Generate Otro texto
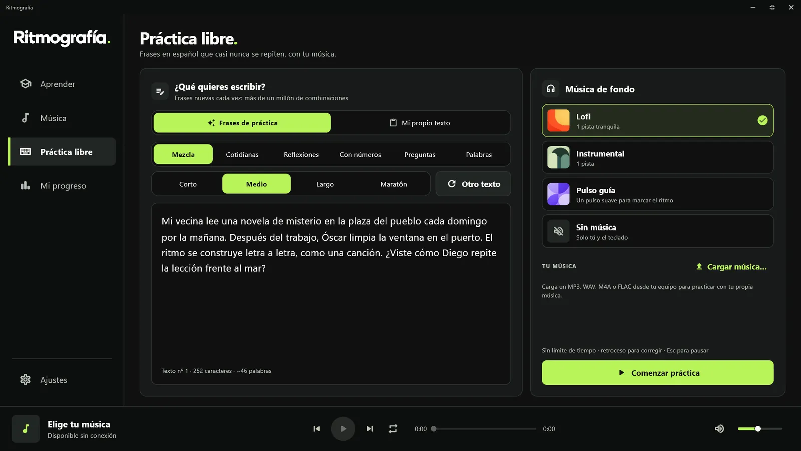Screen dimensions: 801x451 point(473,184)
